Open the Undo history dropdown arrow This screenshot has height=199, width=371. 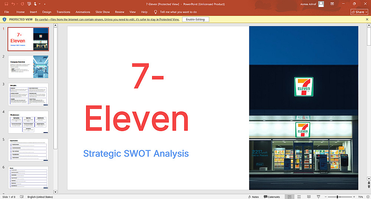[x=17, y=4]
